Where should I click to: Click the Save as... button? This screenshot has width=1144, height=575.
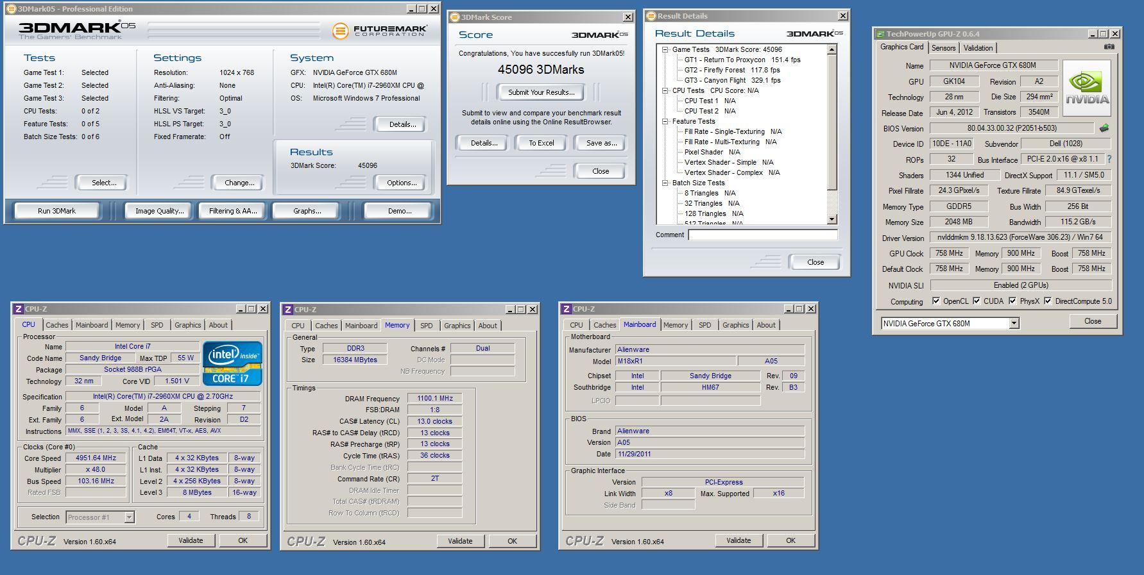pos(601,143)
